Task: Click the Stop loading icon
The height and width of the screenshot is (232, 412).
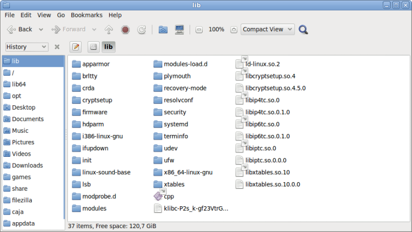Action: [x=125, y=30]
